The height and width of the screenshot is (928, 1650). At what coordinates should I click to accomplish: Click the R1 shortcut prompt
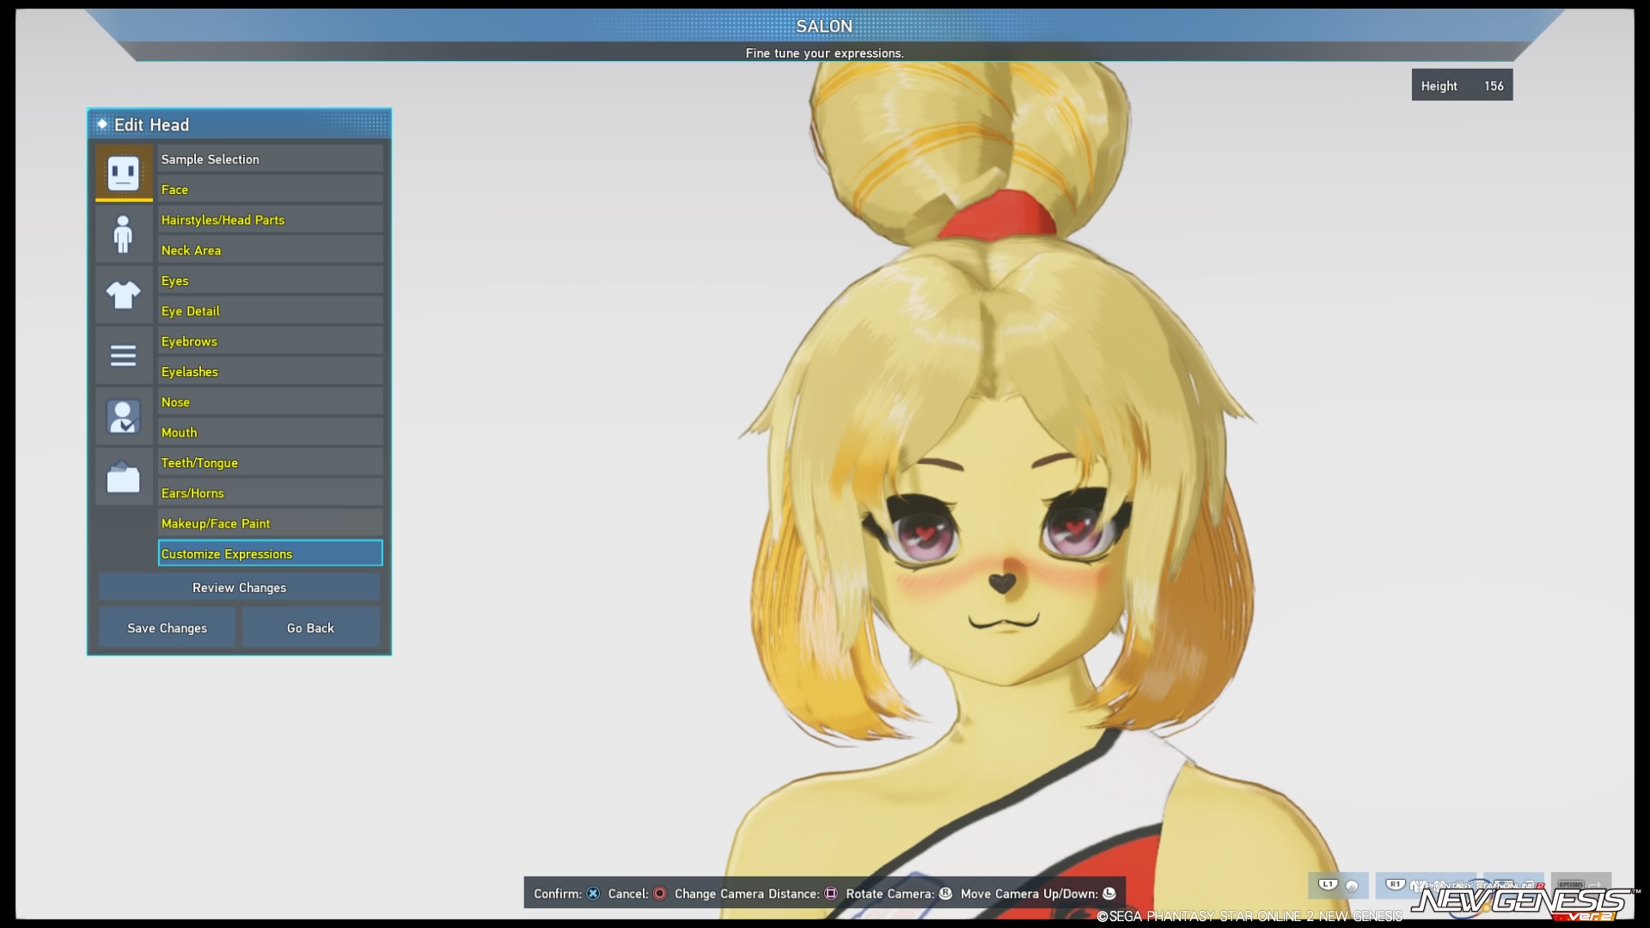(1404, 885)
